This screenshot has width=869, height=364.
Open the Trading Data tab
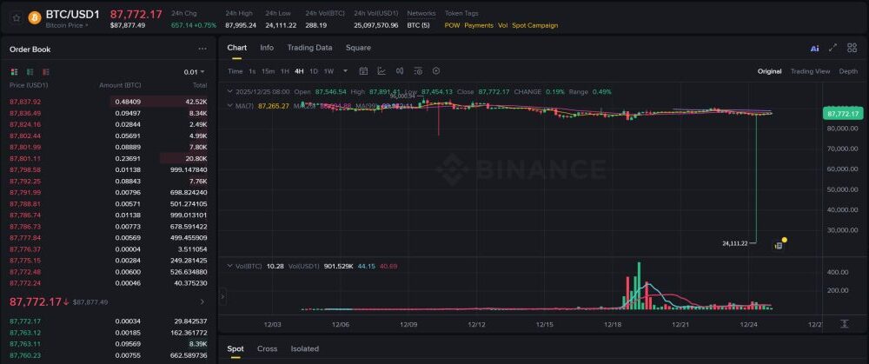point(309,48)
